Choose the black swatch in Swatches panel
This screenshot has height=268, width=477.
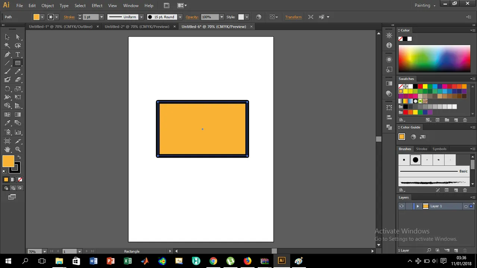point(415,86)
